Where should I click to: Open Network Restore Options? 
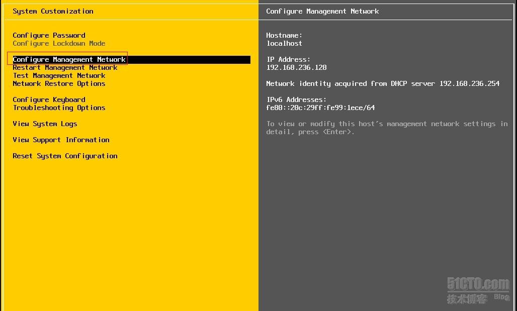point(59,84)
